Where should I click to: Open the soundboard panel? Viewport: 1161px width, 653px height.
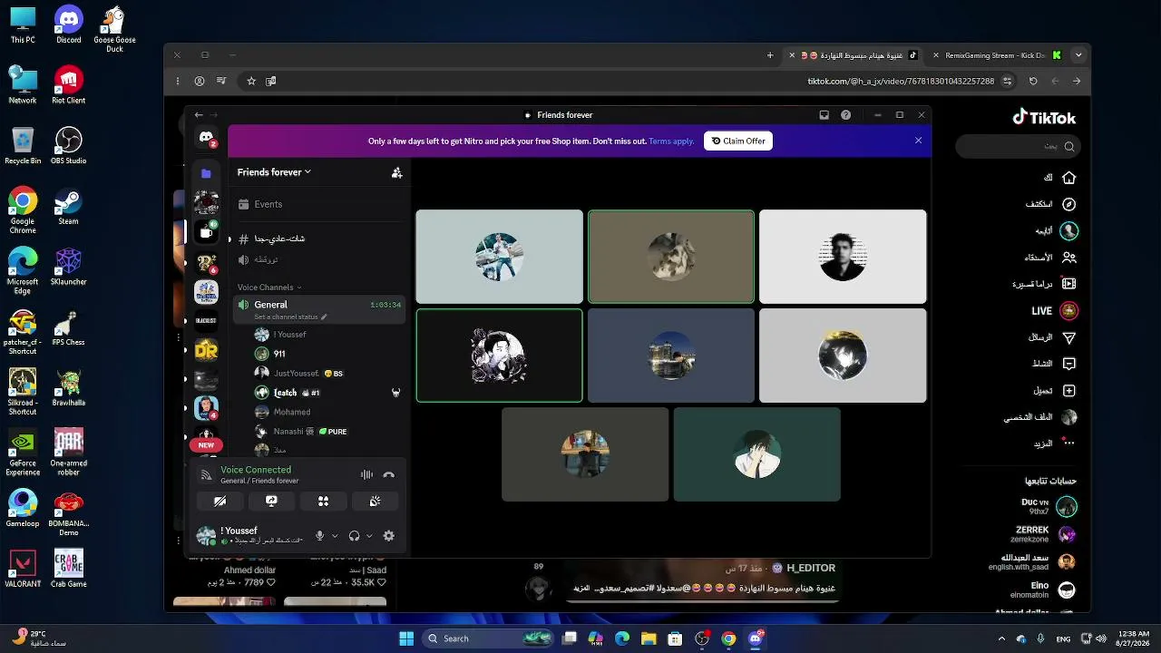(375, 501)
